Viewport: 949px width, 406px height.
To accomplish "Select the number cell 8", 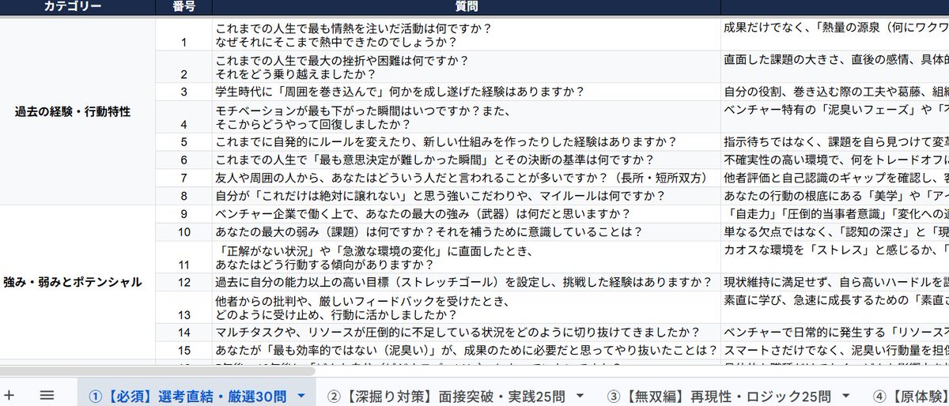I will tap(183, 197).
